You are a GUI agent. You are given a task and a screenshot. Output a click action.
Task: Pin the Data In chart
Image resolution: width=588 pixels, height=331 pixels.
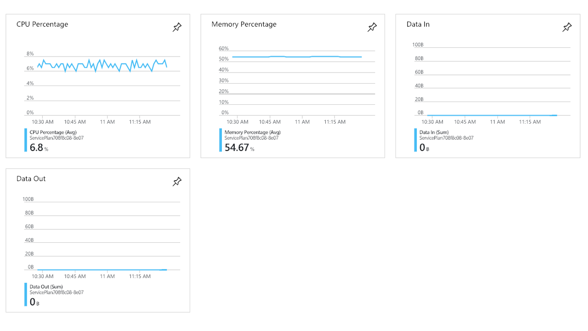[567, 28]
